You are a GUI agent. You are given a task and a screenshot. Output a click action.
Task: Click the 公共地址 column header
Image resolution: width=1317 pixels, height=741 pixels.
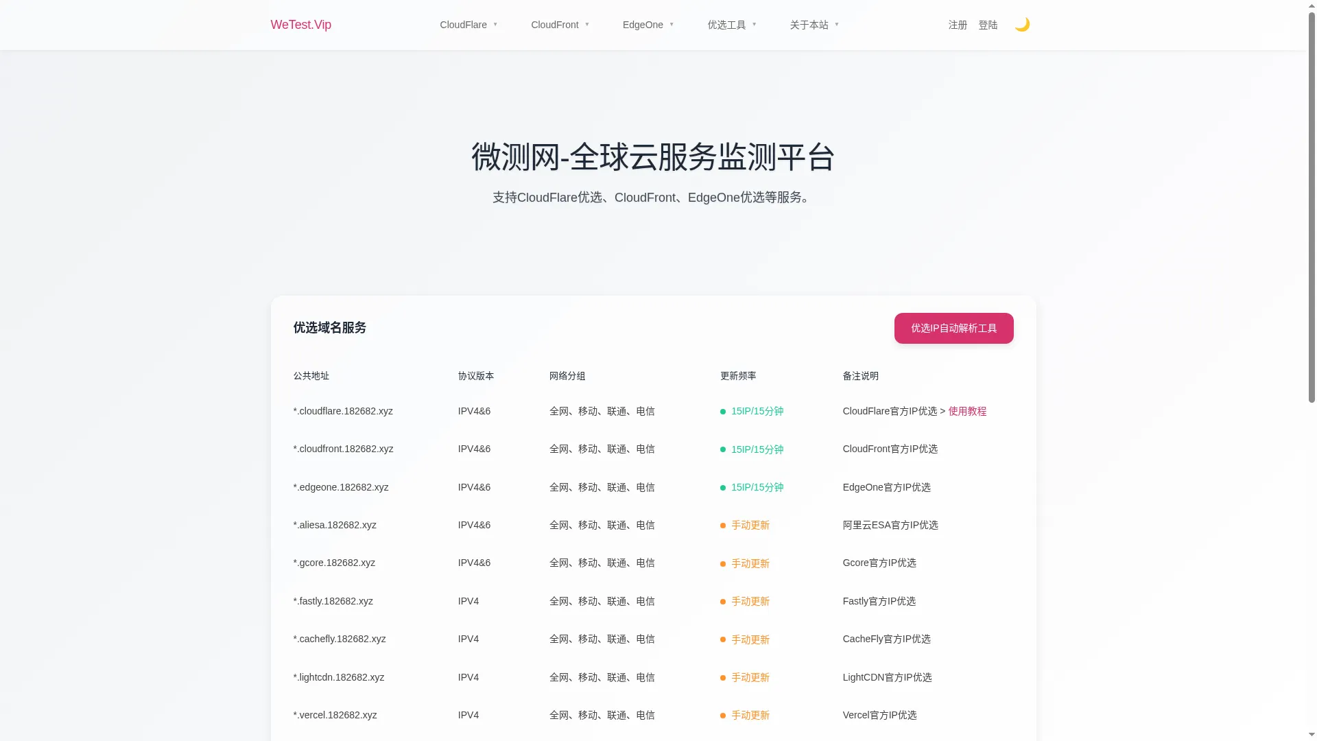tap(311, 376)
